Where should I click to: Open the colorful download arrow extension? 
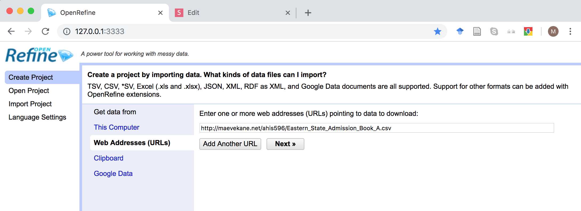point(528,31)
